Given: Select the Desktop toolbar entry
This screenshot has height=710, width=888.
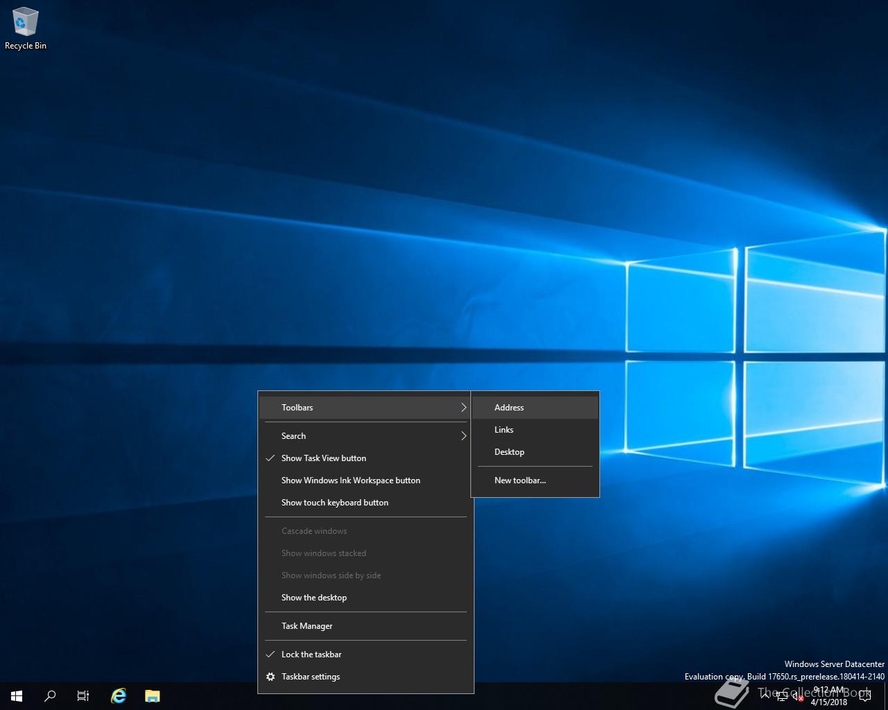Looking at the screenshot, I should 535,452.
